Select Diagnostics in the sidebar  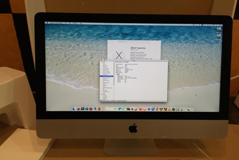pyautogui.click(x=106, y=70)
